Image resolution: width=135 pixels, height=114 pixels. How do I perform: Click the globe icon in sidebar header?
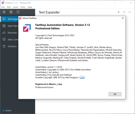pyautogui.click(x=11, y=12)
